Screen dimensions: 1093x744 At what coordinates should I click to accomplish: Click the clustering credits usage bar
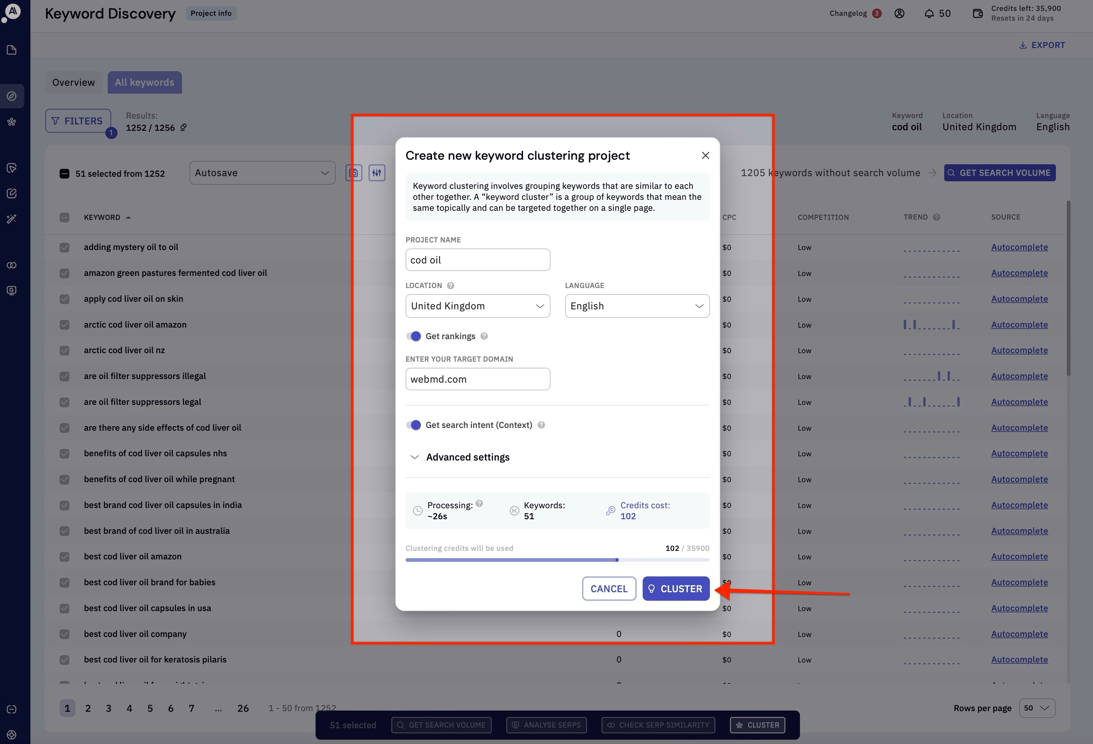(x=557, y=560)
